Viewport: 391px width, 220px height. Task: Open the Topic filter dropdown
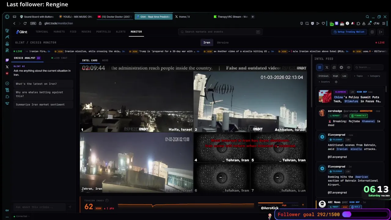click(x=358, y=76)
